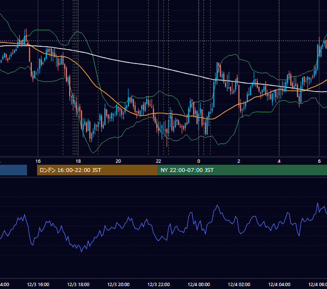This screenshot has height=289, width=327.
Task: Click the 12/3 18:00 date label
Action: pyautogui.click(x=78, y=284)
